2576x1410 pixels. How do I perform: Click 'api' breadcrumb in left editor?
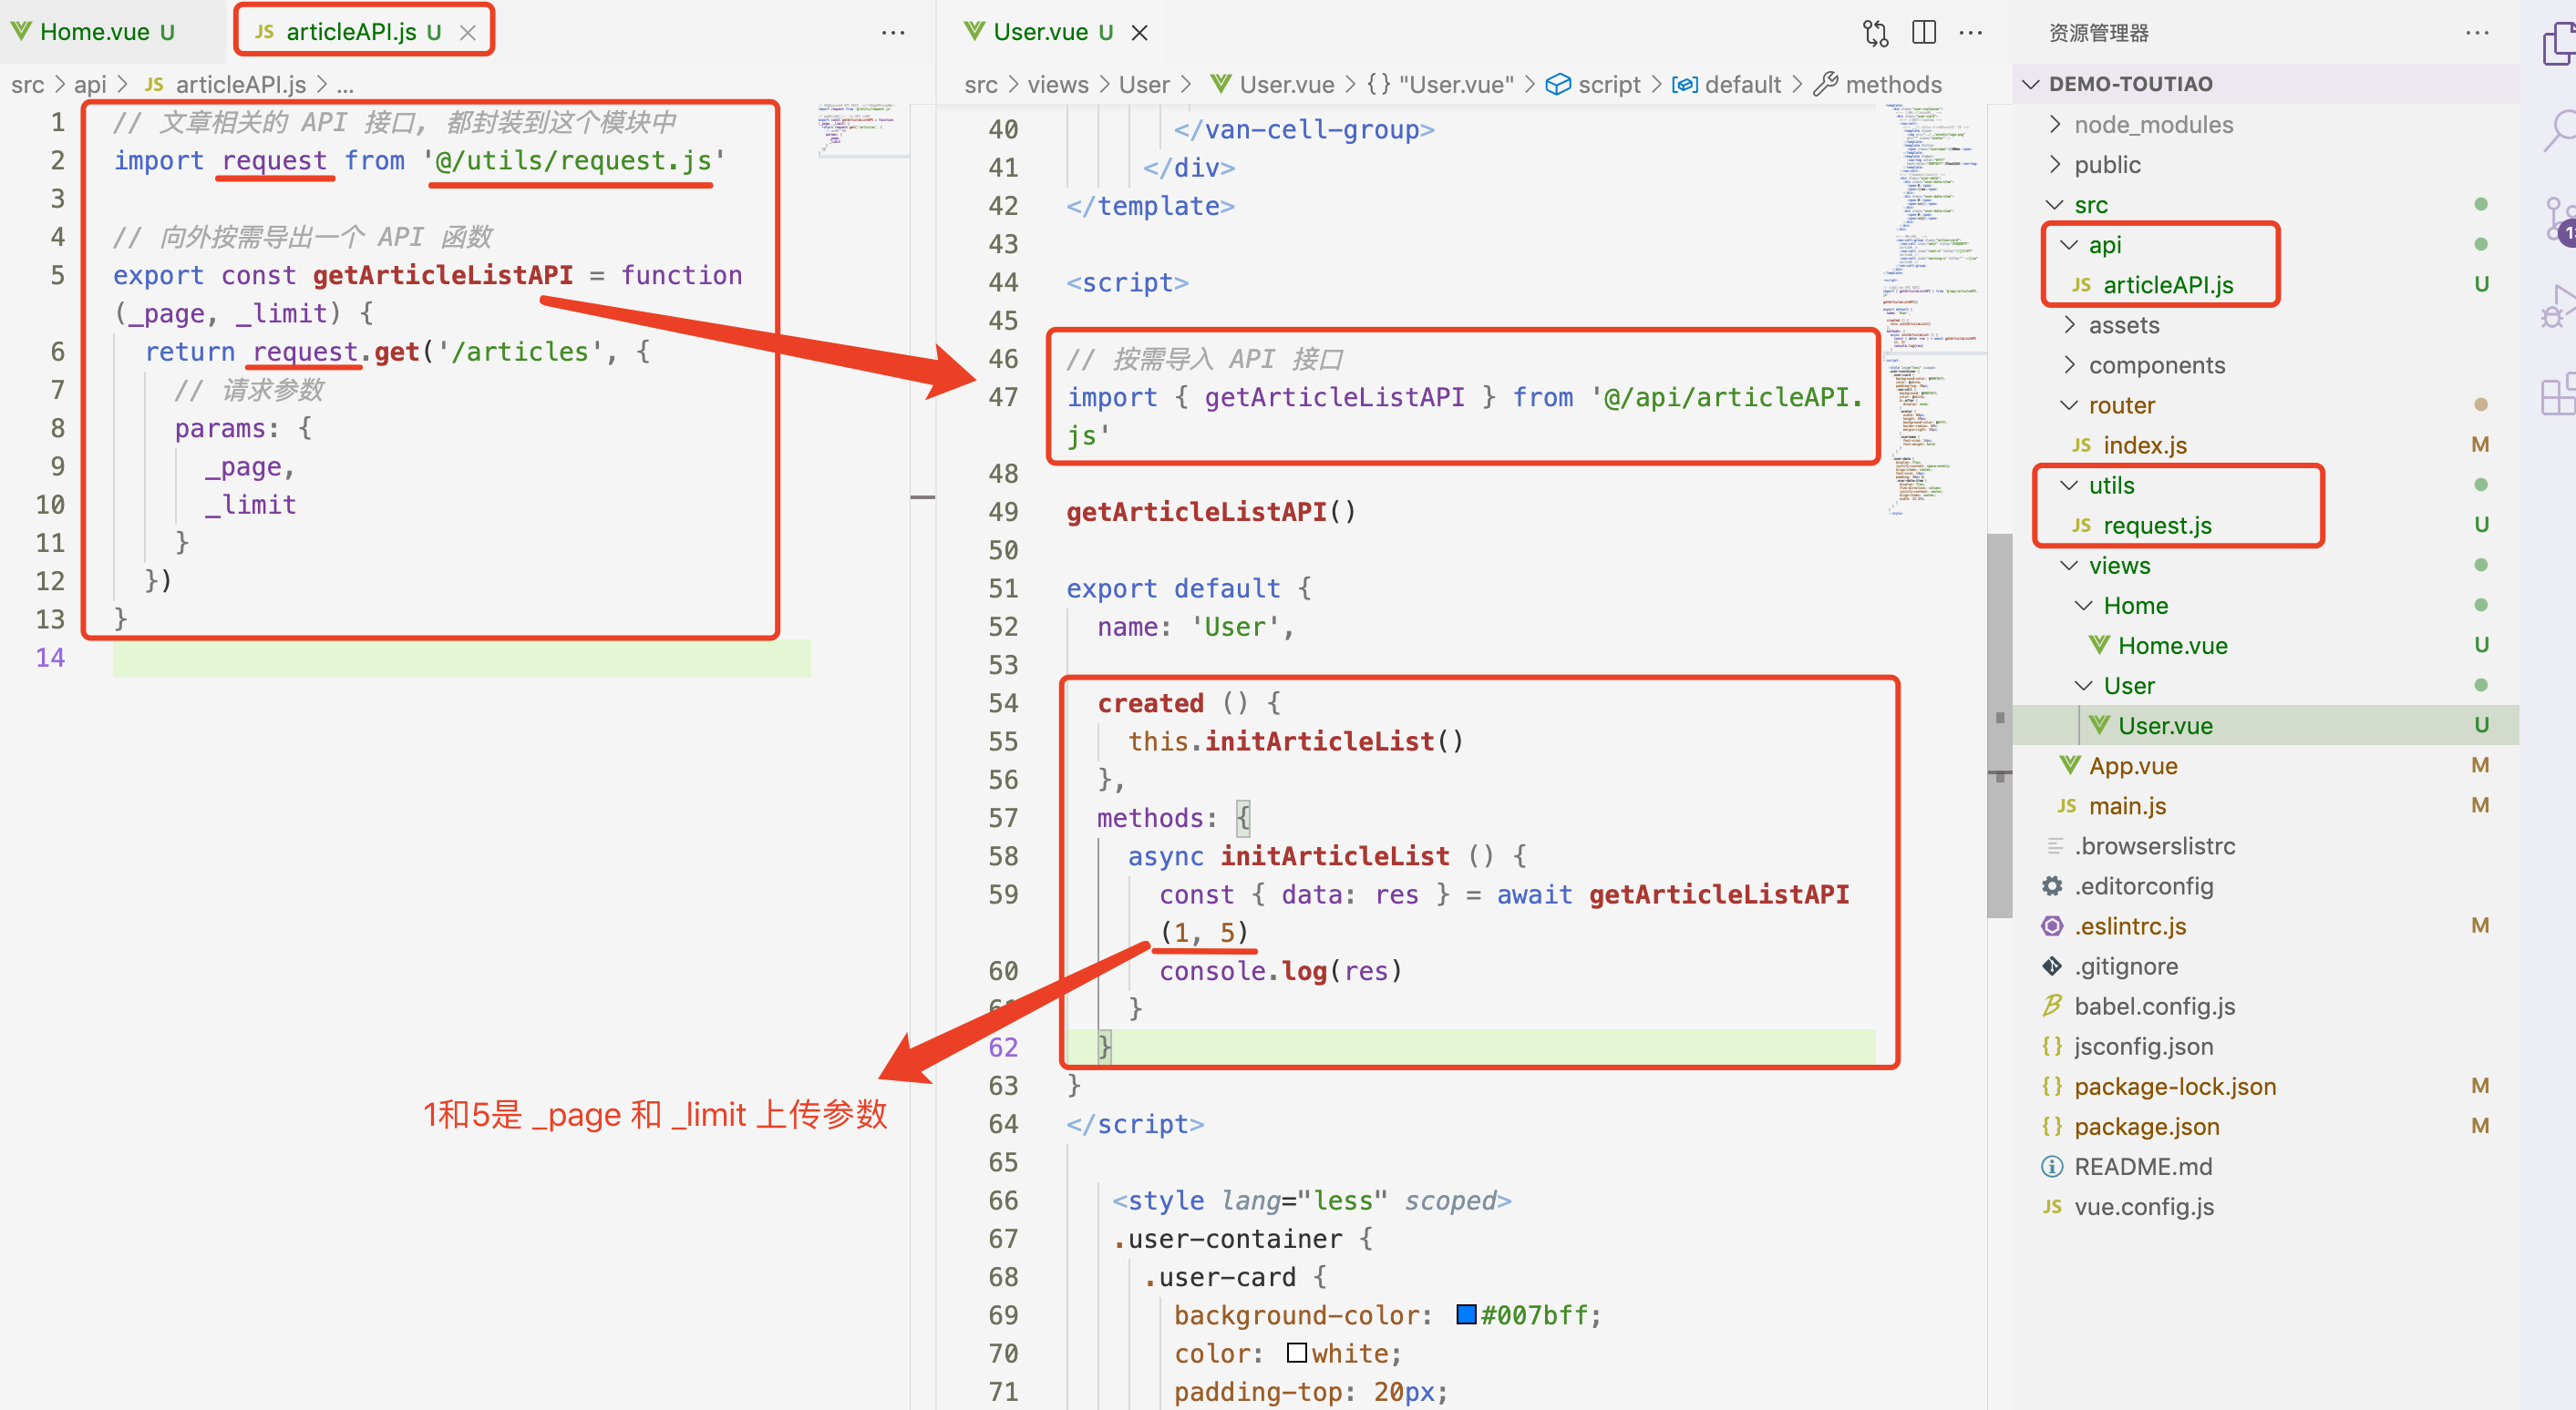(90, 85)
